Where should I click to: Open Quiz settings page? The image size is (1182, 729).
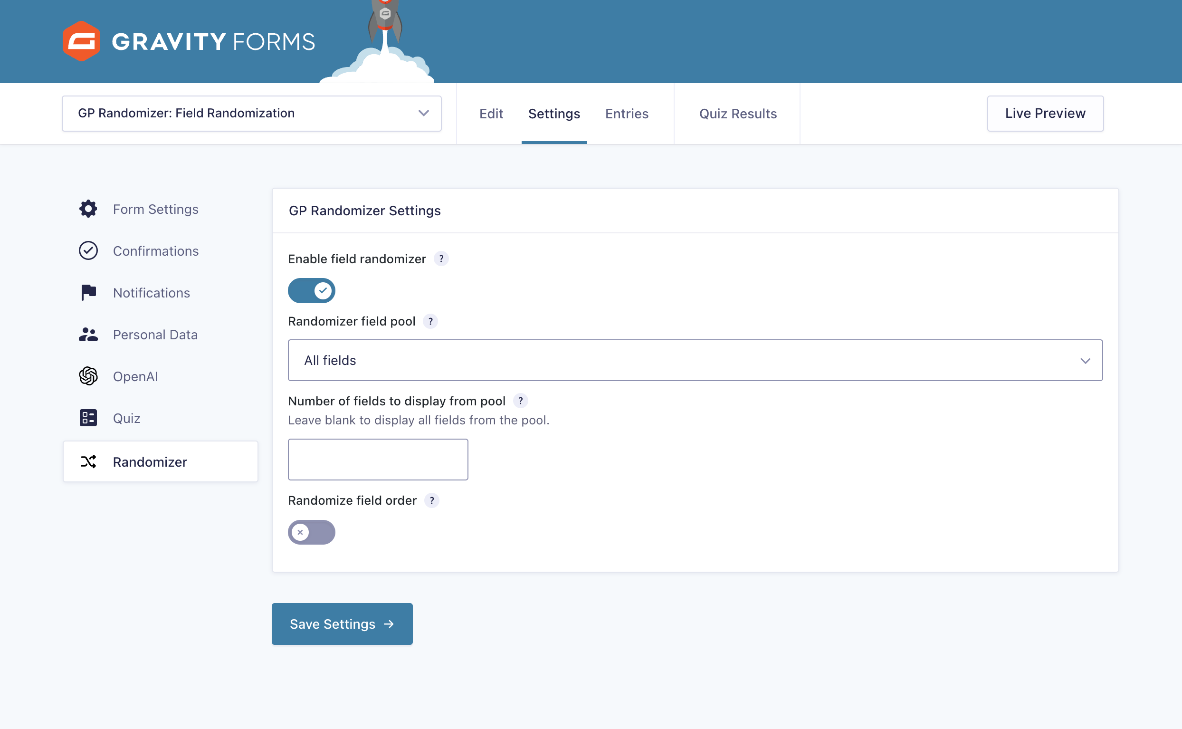[161, 418]
